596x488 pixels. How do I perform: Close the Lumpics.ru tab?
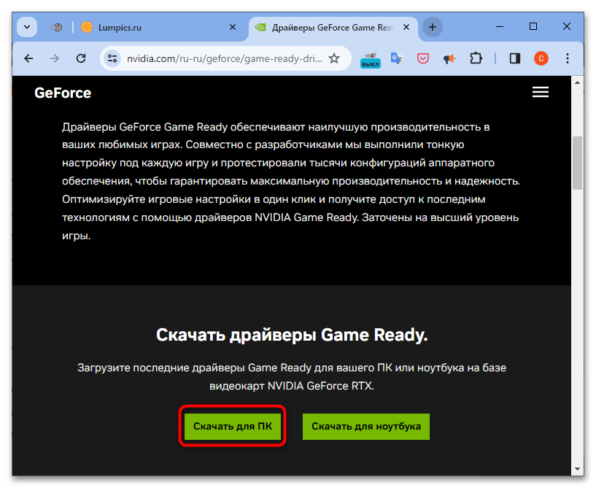point(233,28)
